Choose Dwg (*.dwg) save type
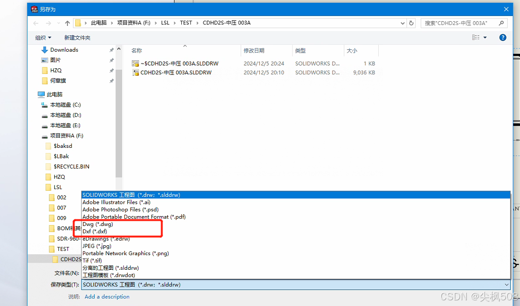520x306 pixels. click(296, 224)
